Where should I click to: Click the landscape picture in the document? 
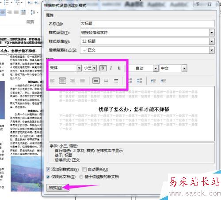coord(26,174)
